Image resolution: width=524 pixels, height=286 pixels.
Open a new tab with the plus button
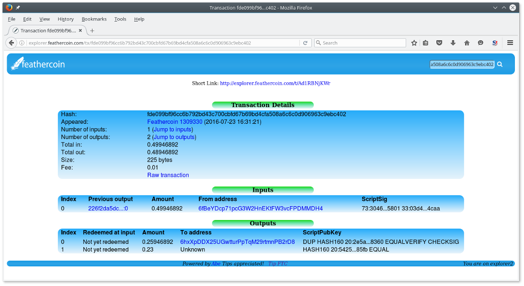pos(92,31)
